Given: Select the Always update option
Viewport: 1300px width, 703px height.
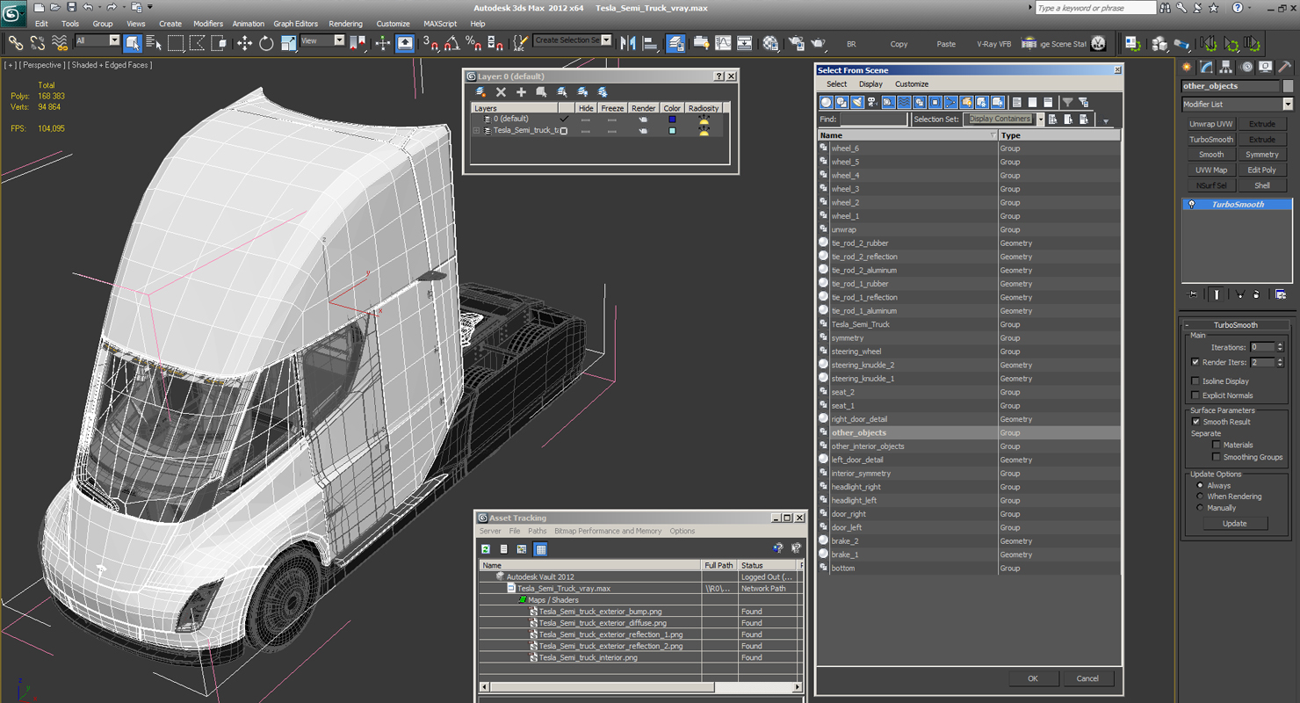Looking at the screenshot, I should point(1200,485).
